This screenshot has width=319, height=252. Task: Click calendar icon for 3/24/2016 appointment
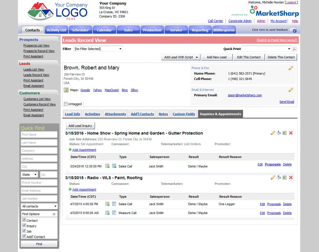pyautogui.click(x=107, y=166)
